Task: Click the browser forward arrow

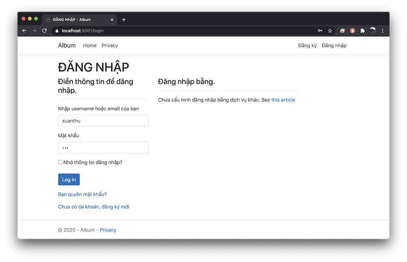Action: coord(34,31)
